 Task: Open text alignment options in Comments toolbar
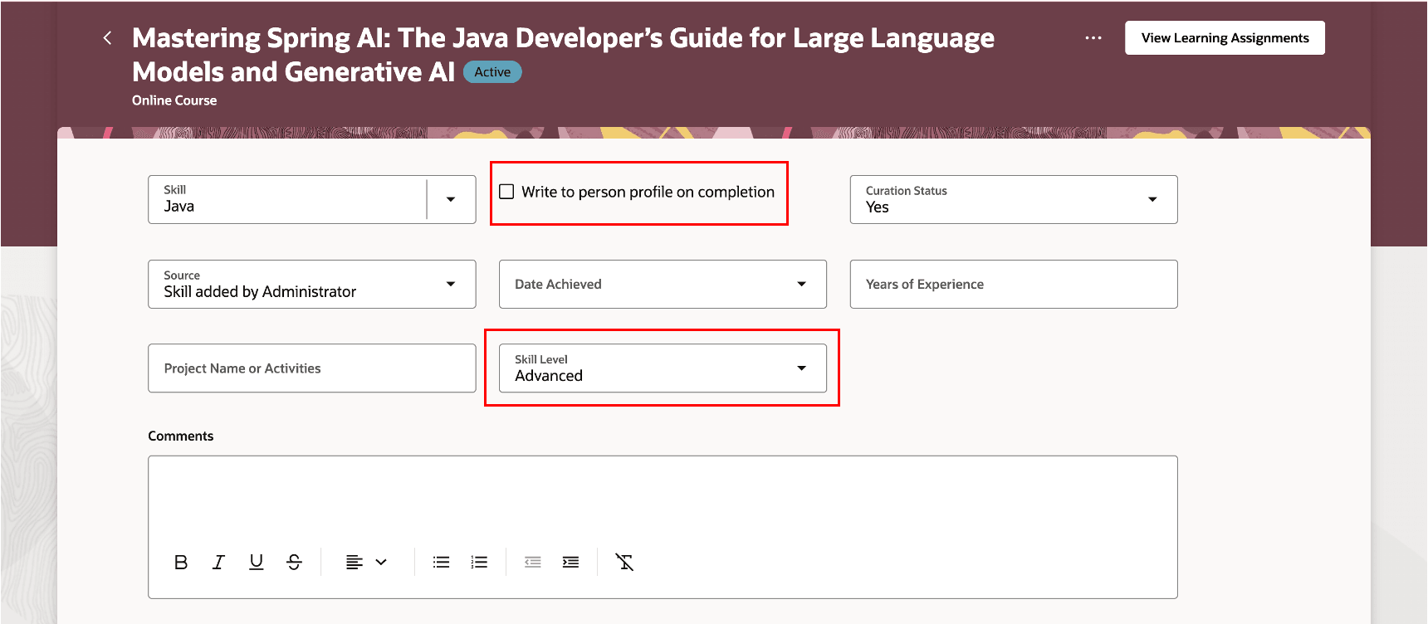point(366,563)
